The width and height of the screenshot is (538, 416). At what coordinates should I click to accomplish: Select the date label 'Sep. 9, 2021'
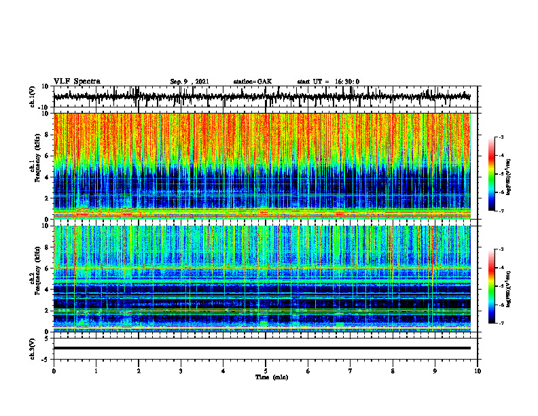click(190, 82)
